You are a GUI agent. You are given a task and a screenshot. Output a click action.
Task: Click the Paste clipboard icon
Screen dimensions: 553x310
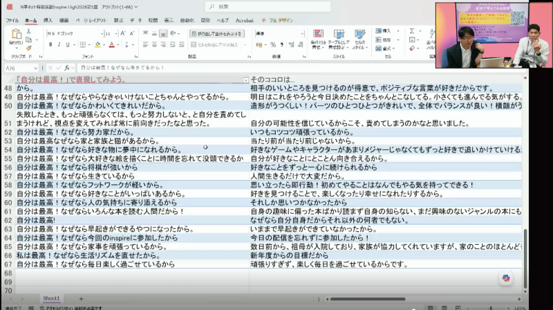[16, 34]
